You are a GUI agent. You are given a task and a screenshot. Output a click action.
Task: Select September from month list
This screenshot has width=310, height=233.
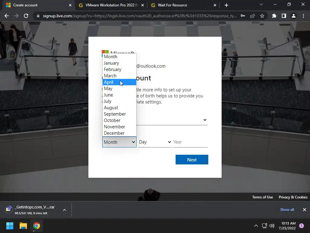[x=119, y=114]
